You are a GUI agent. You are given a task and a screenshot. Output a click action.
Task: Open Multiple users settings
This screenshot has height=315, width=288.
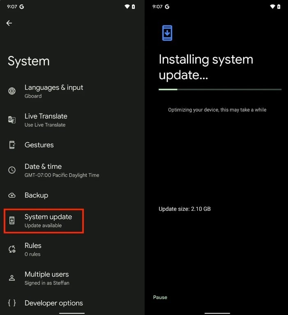(x=72, y=278)
